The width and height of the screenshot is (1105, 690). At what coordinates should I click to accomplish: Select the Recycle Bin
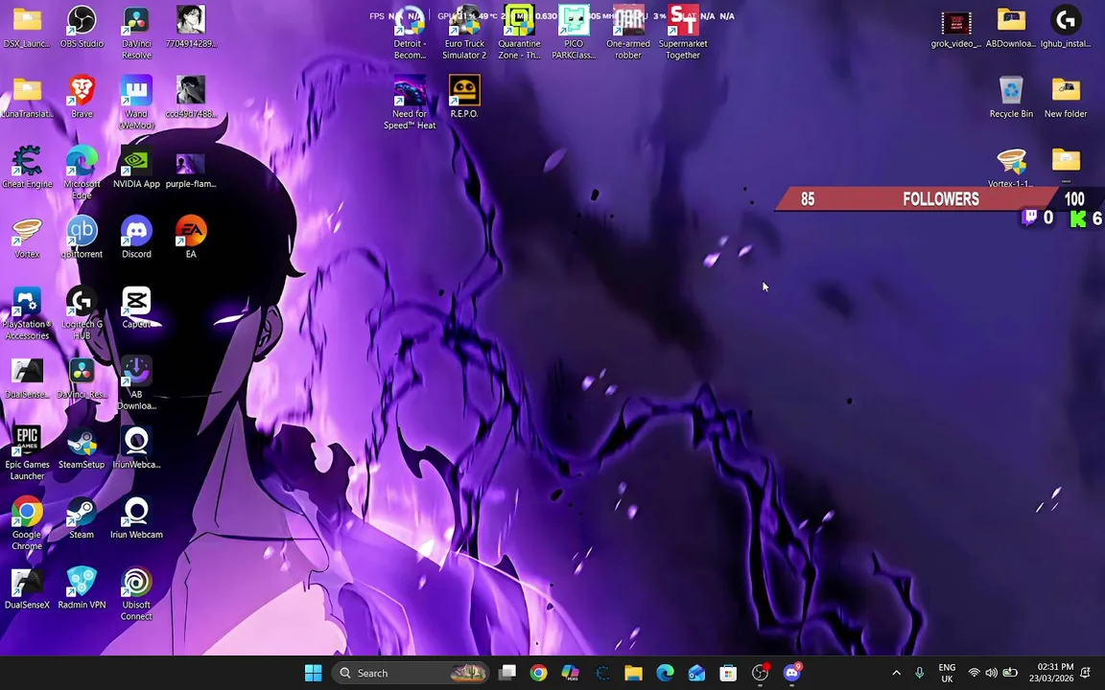1011,97
